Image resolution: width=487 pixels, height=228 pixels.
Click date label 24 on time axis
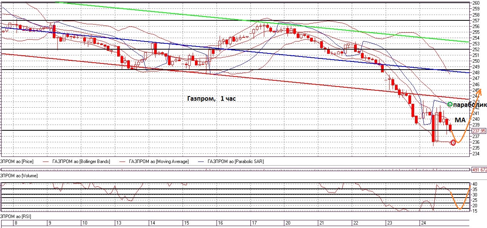tap(423, 223)
